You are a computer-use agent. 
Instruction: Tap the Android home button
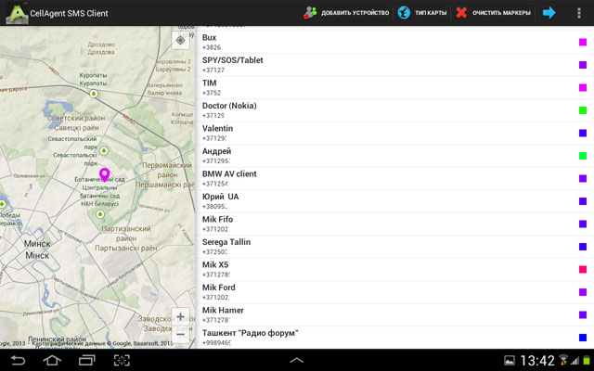(x=52, y=360)
